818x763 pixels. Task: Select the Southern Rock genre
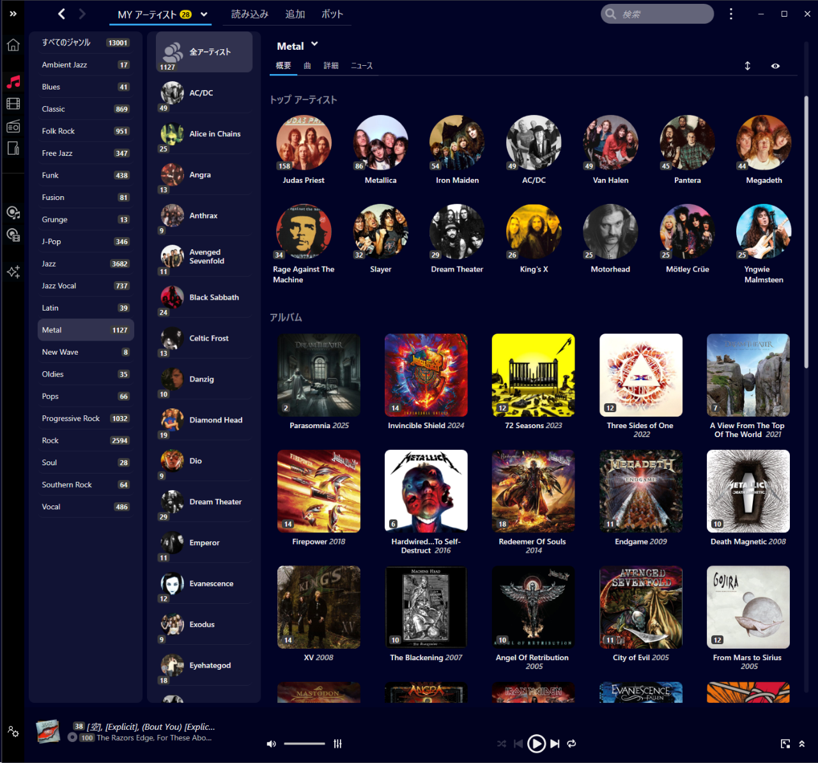point(86,485)
